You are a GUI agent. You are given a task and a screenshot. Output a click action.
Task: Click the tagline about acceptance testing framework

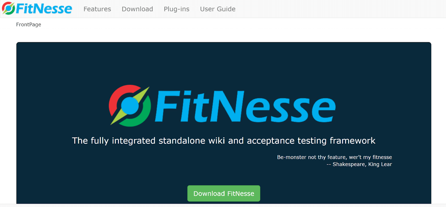[224, 141]
